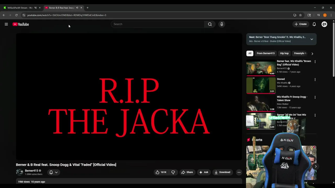The height and width of the screenshot is (188, 335).
Task: Open Berner415 channel name link
Action: coord(31,171)
